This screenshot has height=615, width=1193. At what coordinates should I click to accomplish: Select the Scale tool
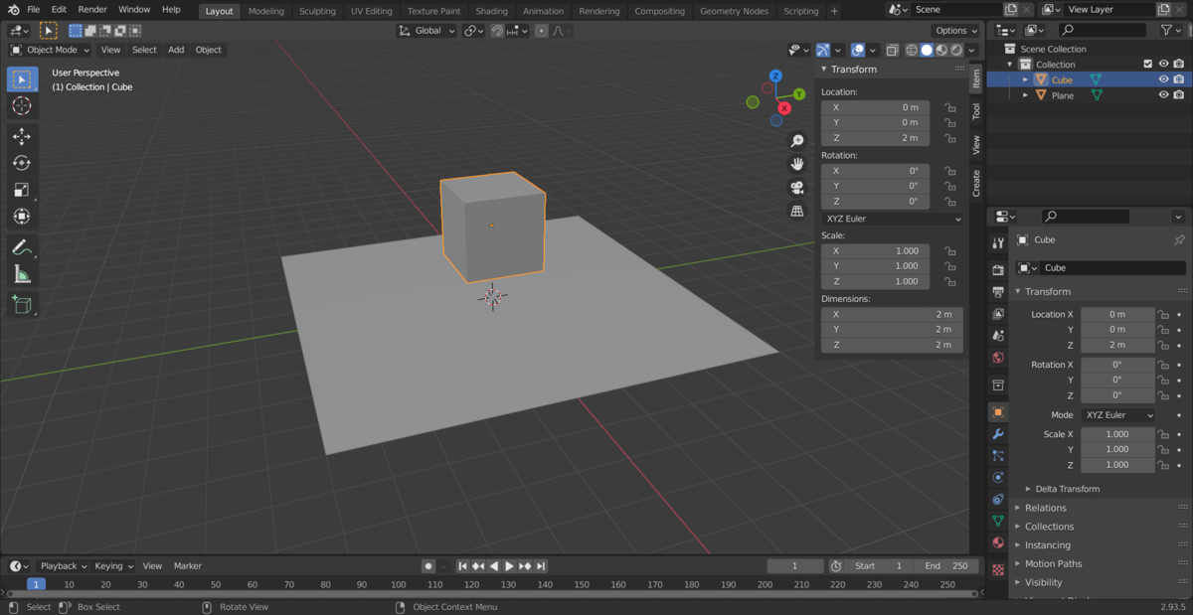coord(22,190)
